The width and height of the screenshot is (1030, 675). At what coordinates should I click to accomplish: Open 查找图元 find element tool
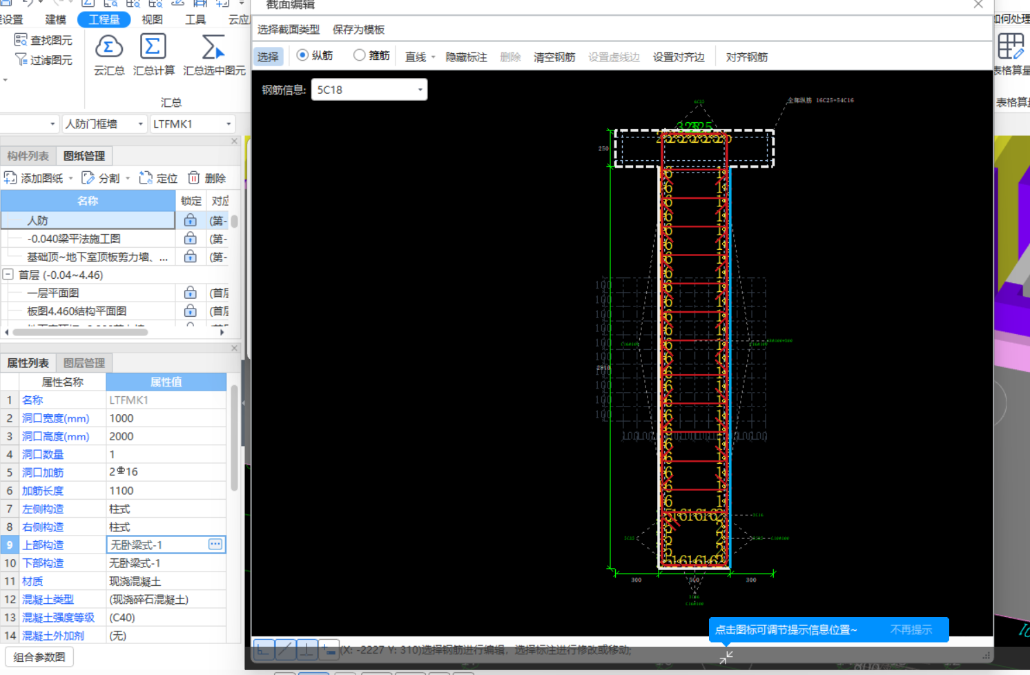coord(43,40)
